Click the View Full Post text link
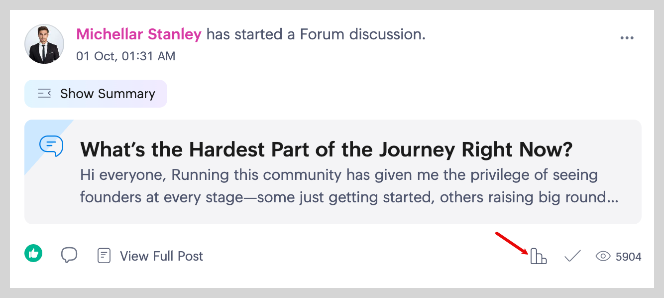Image resolution: width=664 pixels, height=298 pixels. pyautogui.click(x=161, y=256)
